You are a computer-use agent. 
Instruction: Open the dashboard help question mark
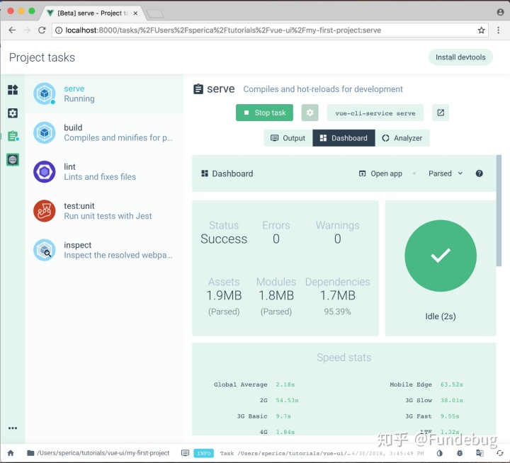(x=479, y=173)
